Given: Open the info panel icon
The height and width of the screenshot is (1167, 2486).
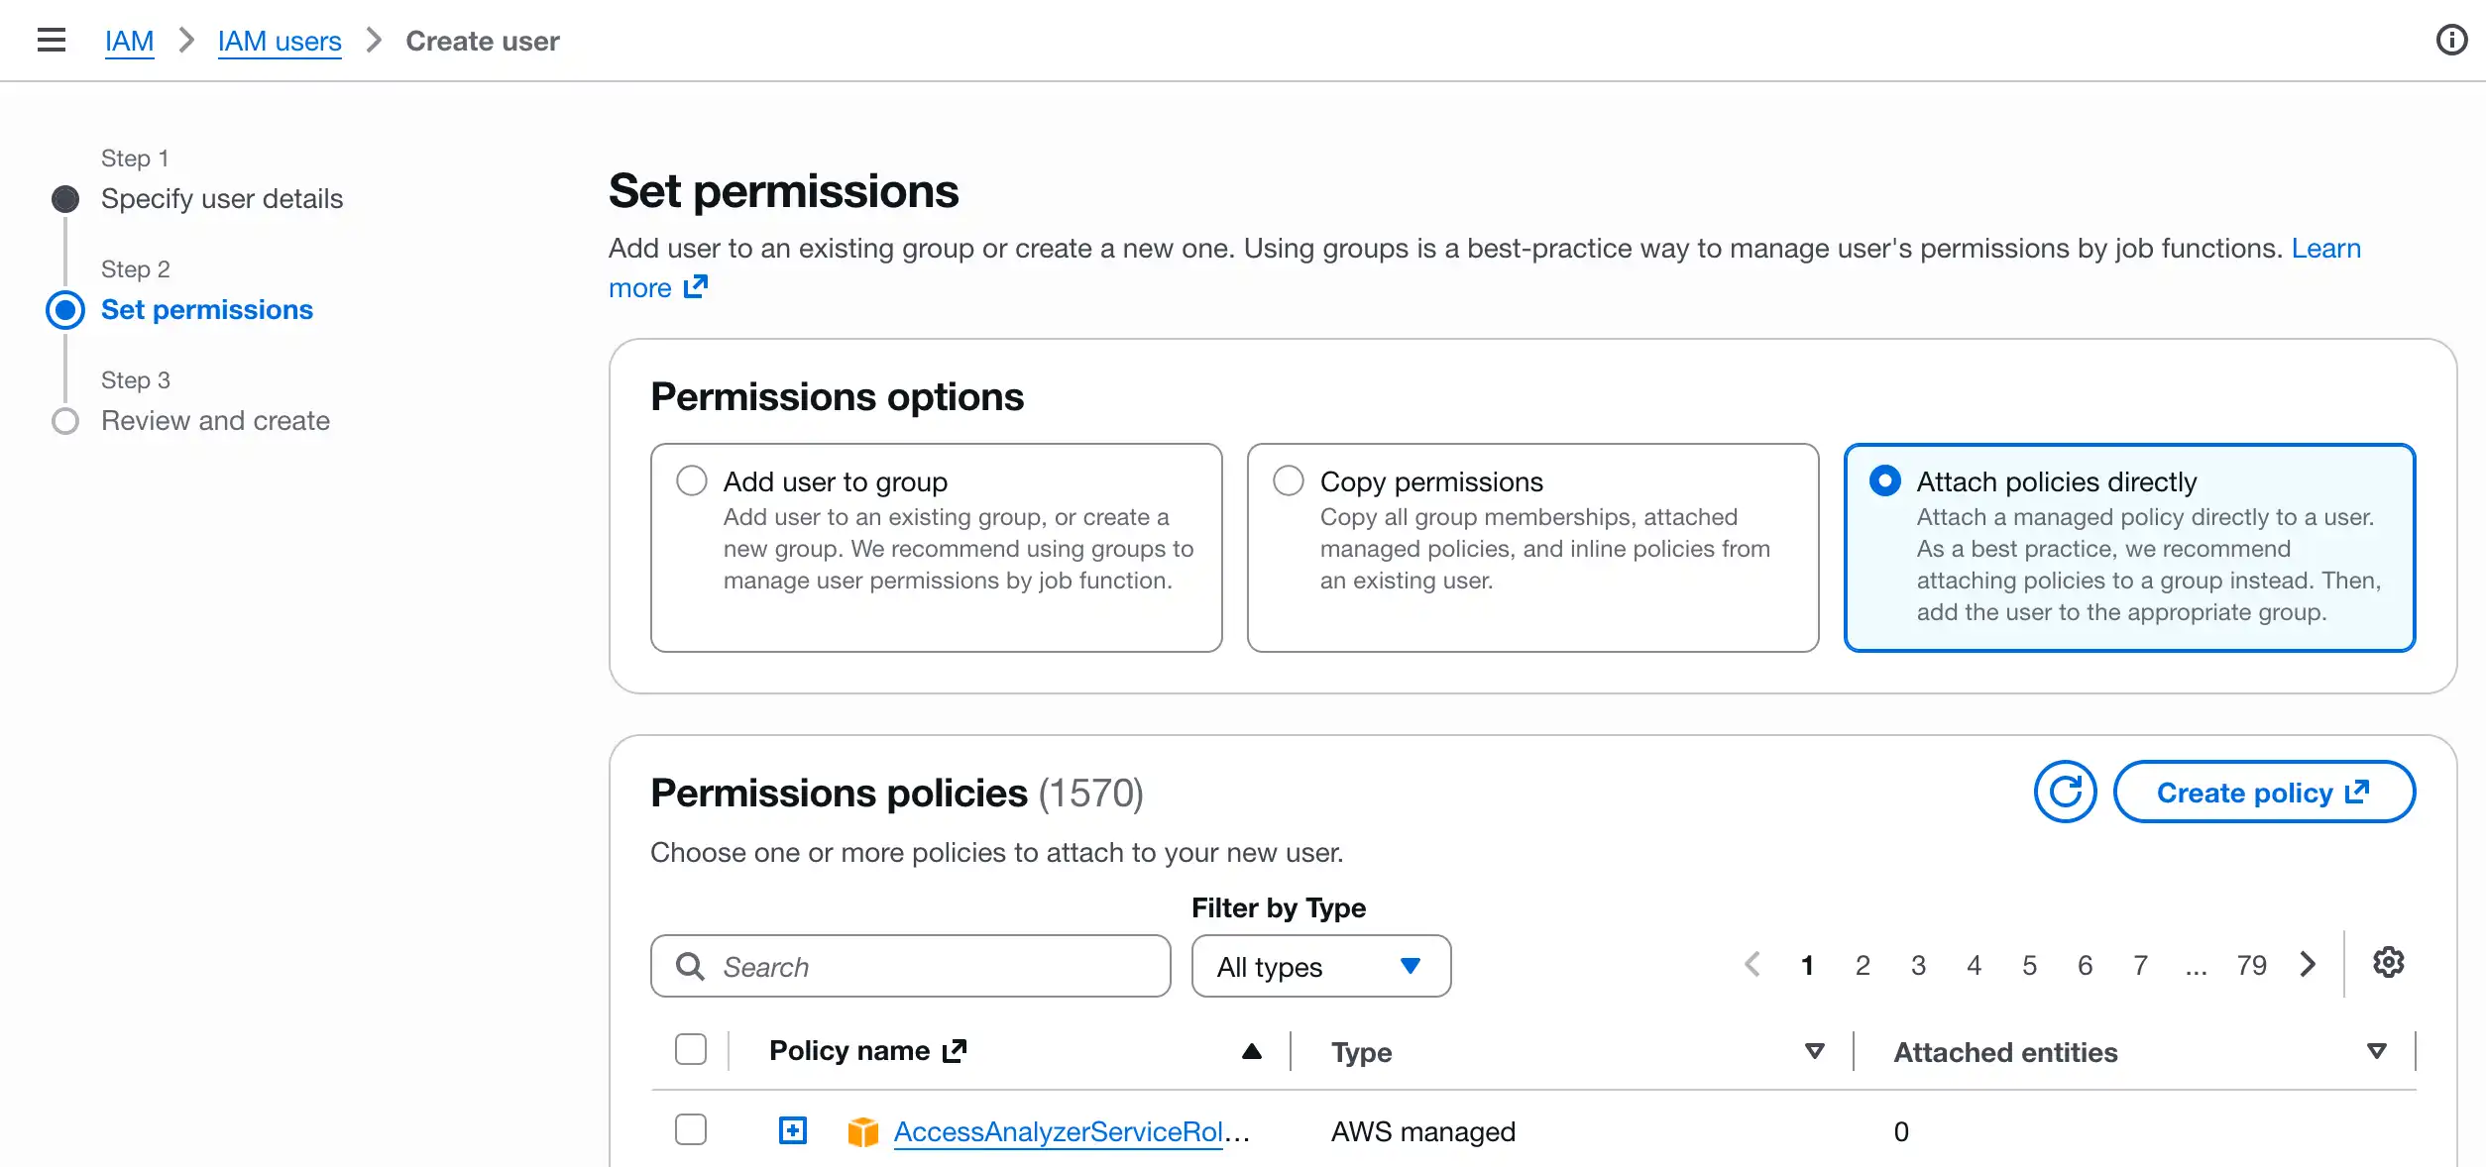Looking at the screenshot, I should click(x=2451, y=40).
